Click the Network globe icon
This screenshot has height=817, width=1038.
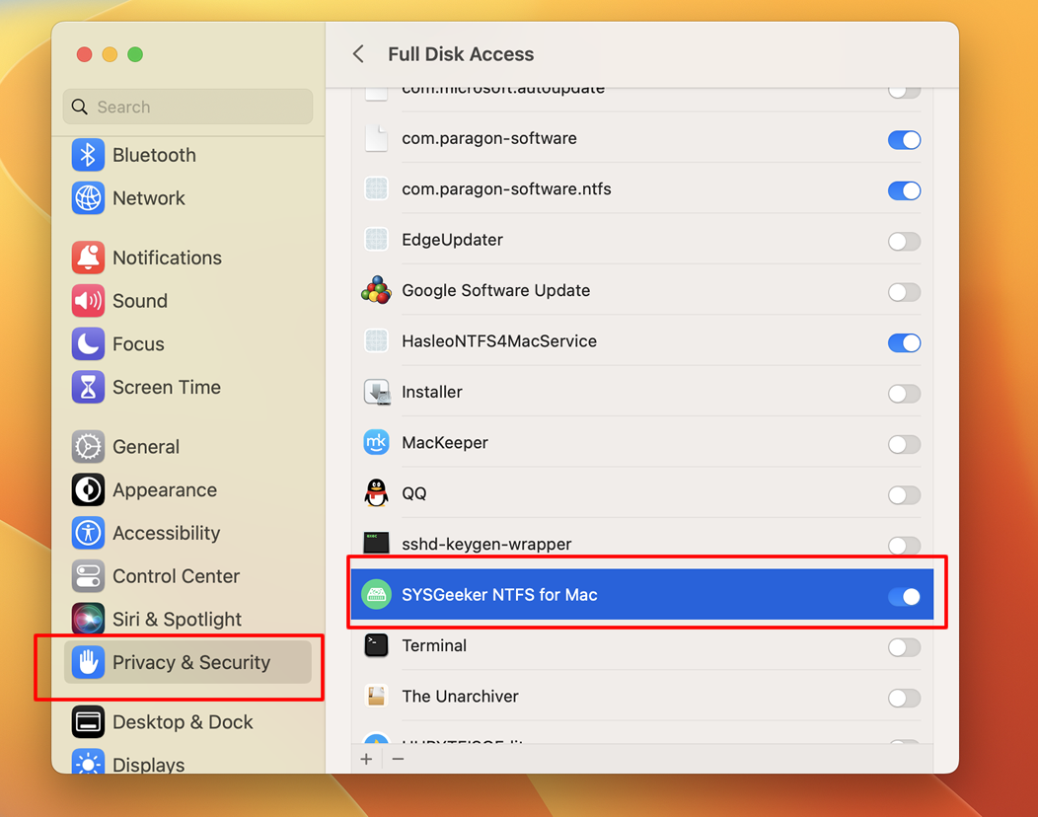pyautogui.click(x=88, y=198)
